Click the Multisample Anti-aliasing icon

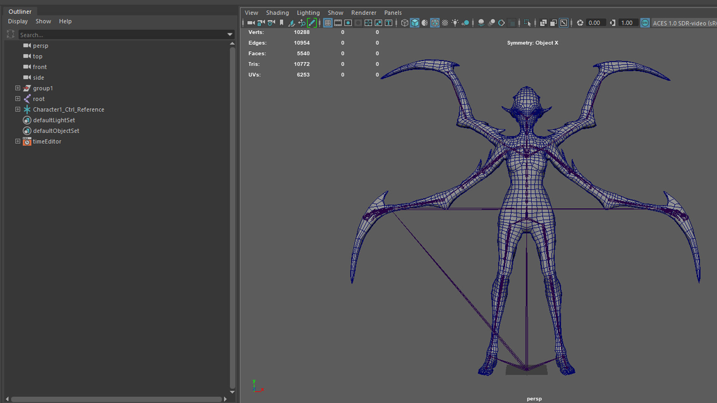click(502, 23)
